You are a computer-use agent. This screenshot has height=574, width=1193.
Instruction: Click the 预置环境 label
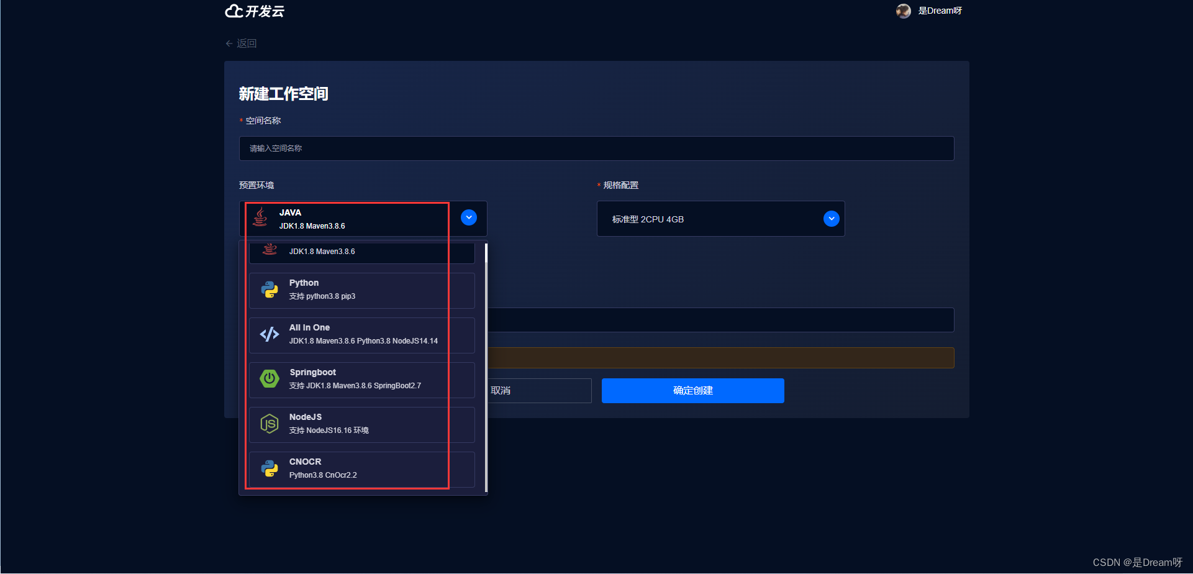[256, 185]
